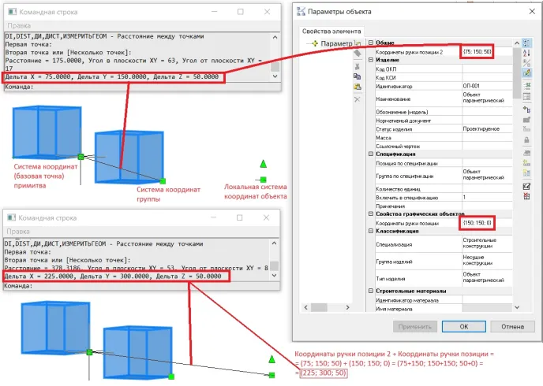Image resolution: width=543 pixels, height=386 pixels.
Task: Click the checkmark list icon in right toolbar
Action: pyautogui.click(x=526, y=185)
